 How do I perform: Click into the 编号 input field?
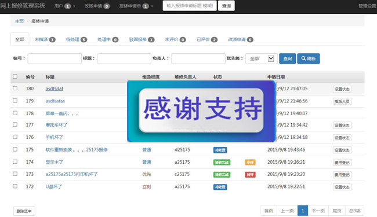(x=55, y=58)
